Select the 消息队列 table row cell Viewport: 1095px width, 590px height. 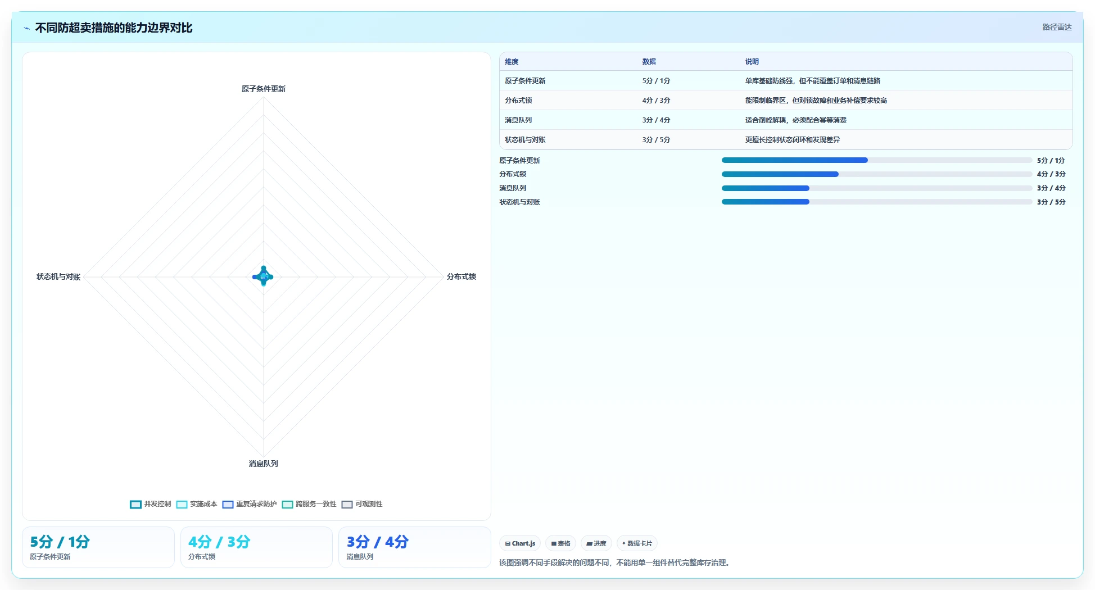point(518,120)
